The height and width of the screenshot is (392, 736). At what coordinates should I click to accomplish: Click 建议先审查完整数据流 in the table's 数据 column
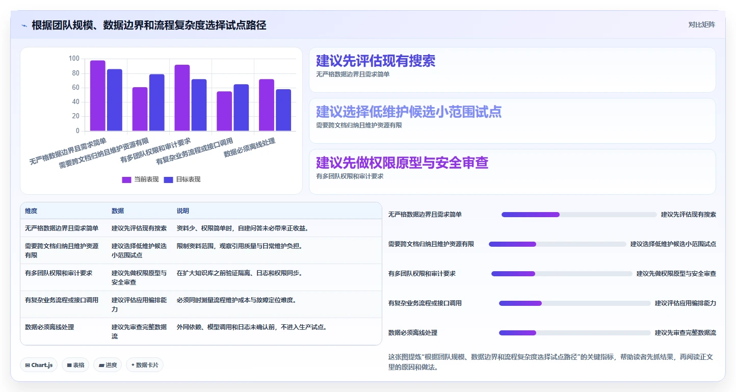coord(139,332)
